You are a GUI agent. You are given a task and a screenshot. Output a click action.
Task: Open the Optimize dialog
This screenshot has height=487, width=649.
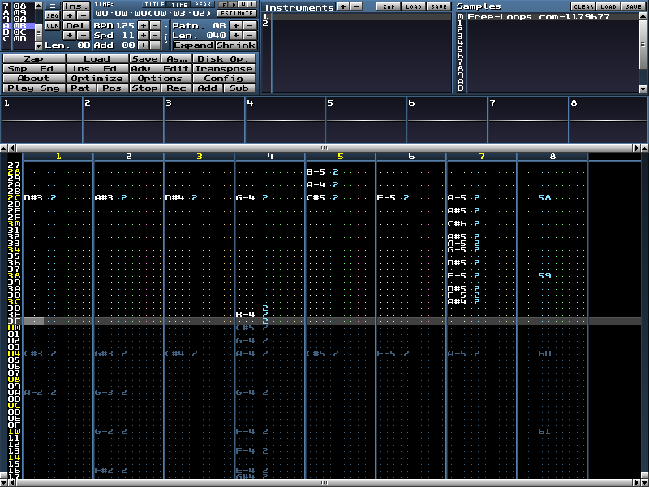97,78
